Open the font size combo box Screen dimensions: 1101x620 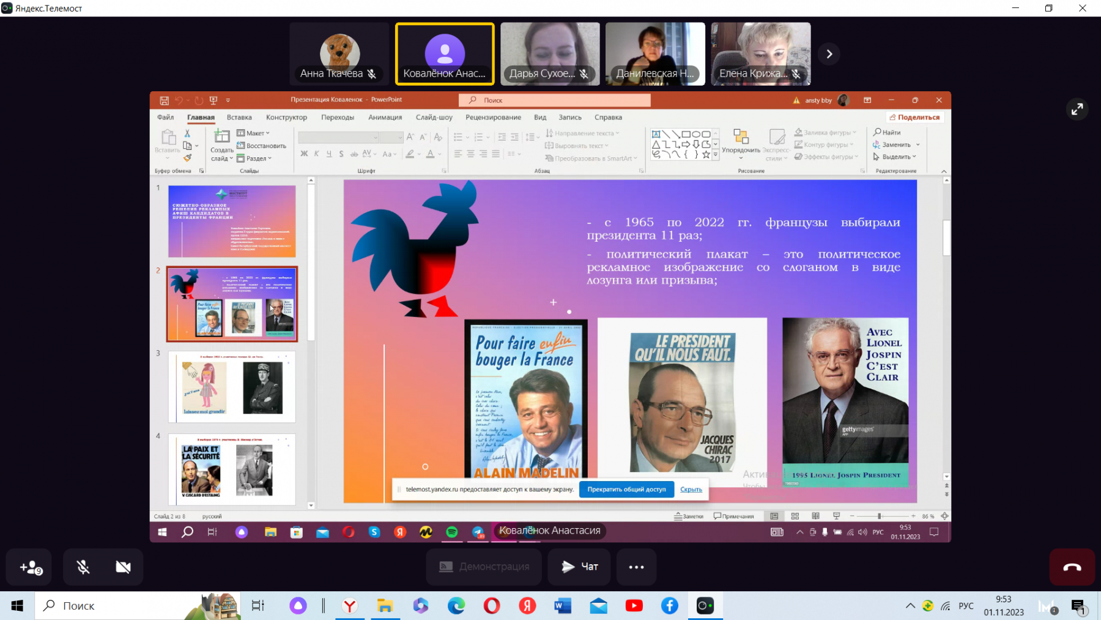point(391,138)
